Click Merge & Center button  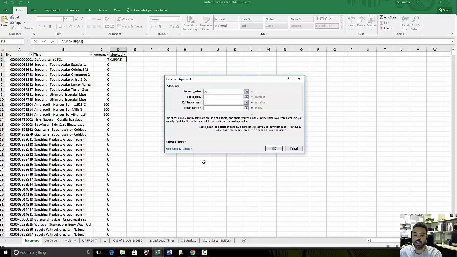point(130,26)
